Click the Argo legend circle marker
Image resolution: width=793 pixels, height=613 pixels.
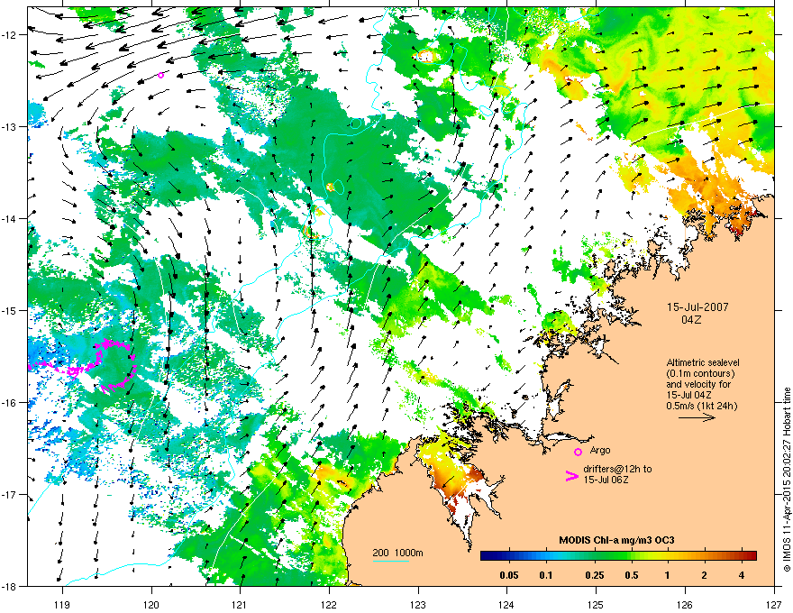578,452
